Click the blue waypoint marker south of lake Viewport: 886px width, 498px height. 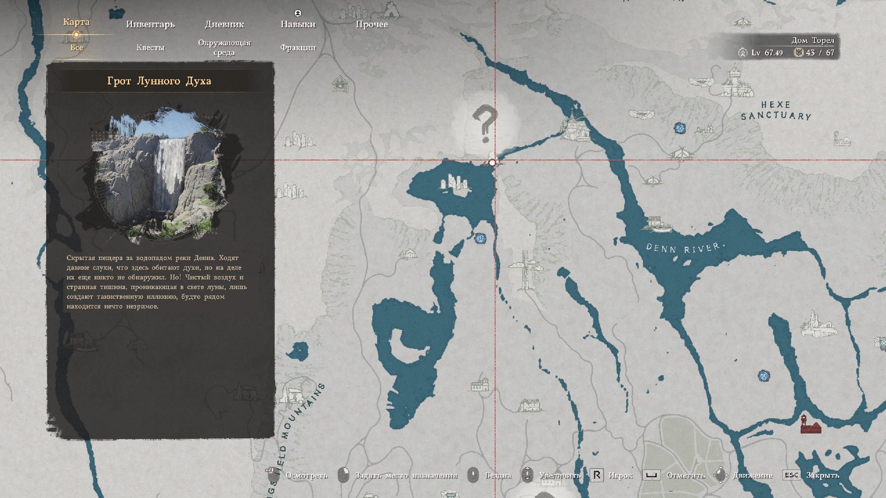tap(480, 238)
